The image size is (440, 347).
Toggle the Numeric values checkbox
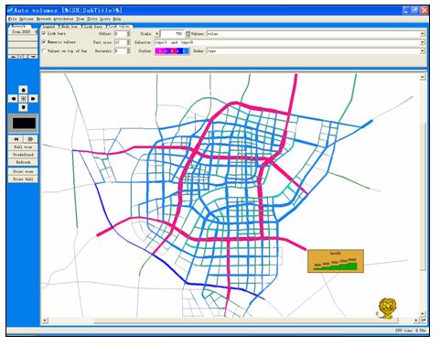44,42
